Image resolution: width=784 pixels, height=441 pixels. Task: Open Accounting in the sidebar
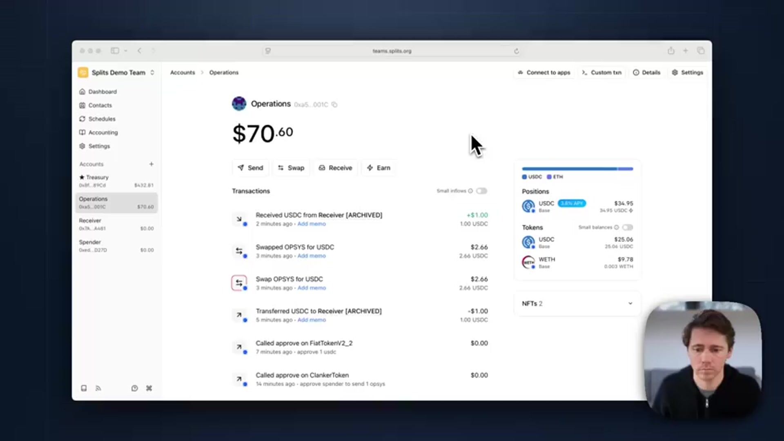[x=103, y=133]
